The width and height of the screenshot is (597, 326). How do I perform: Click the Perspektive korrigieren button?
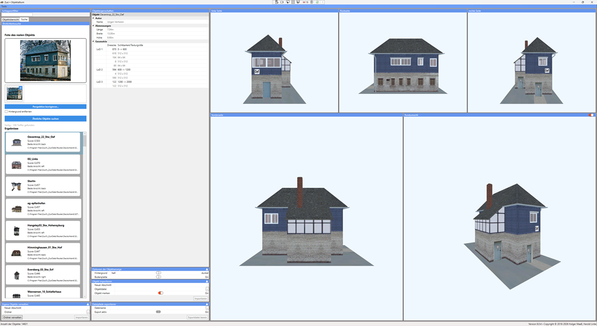pyautogui.click(x=46, y=107)
